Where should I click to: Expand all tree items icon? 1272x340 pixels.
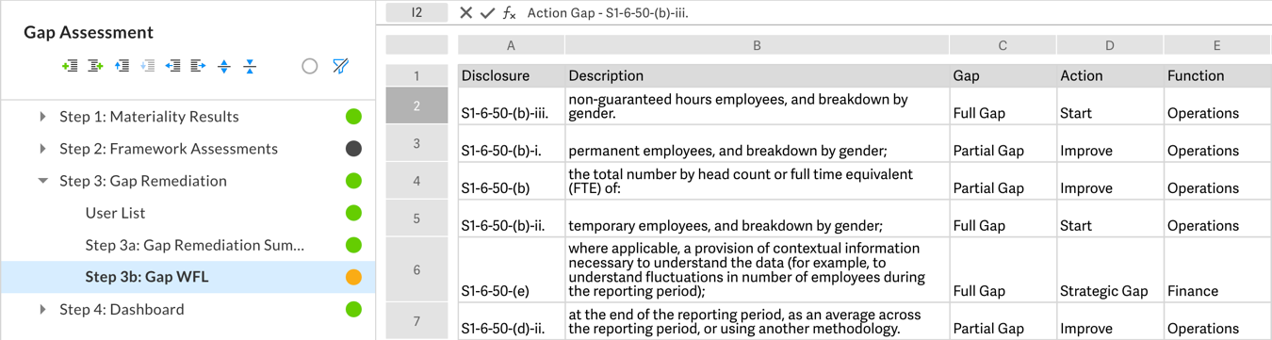coord(224,66)
